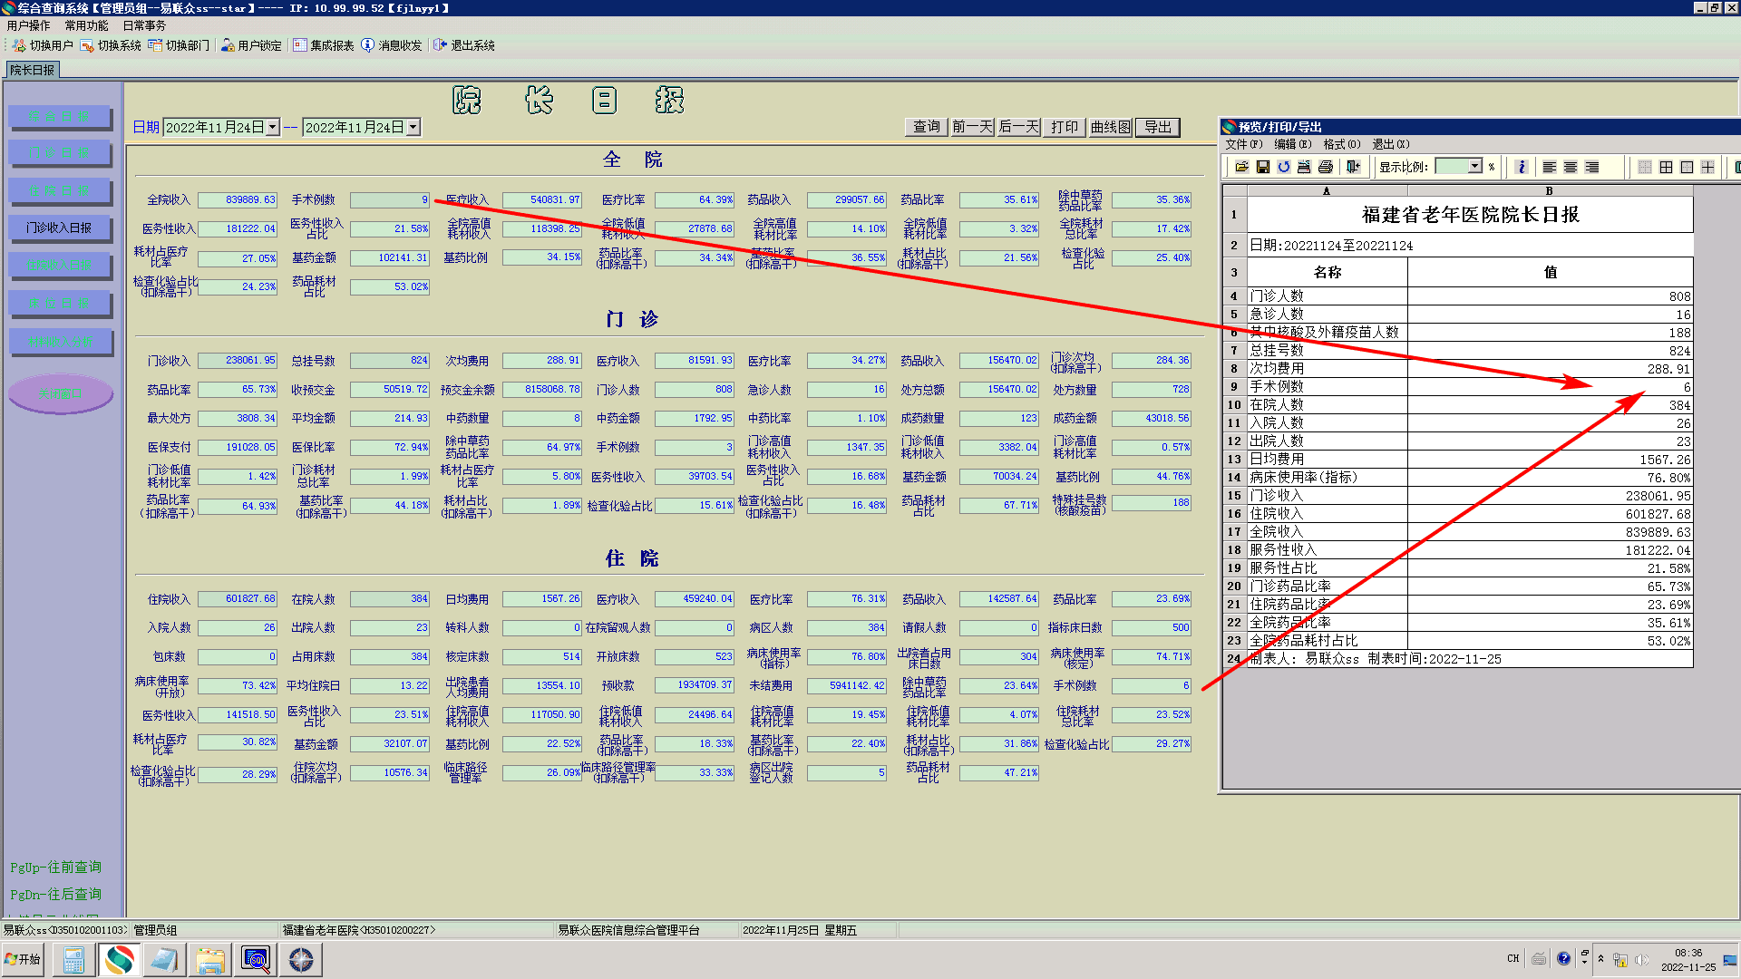Click the save disk icon in preview toolbar
The image size is (1741, 979).
[x=1262, y=167]
